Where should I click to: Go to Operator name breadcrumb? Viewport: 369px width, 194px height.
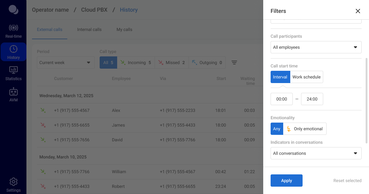pos(50,10)
